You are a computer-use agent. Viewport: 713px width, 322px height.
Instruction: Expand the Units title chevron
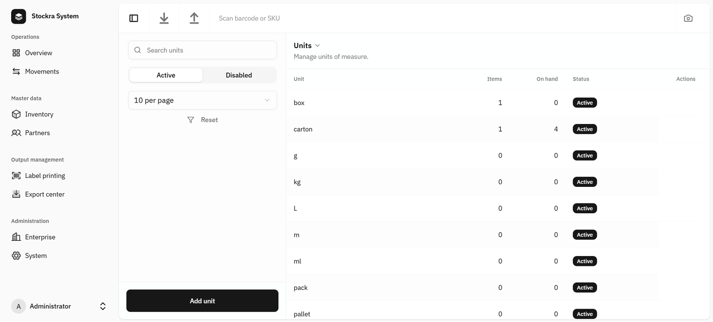317,45
